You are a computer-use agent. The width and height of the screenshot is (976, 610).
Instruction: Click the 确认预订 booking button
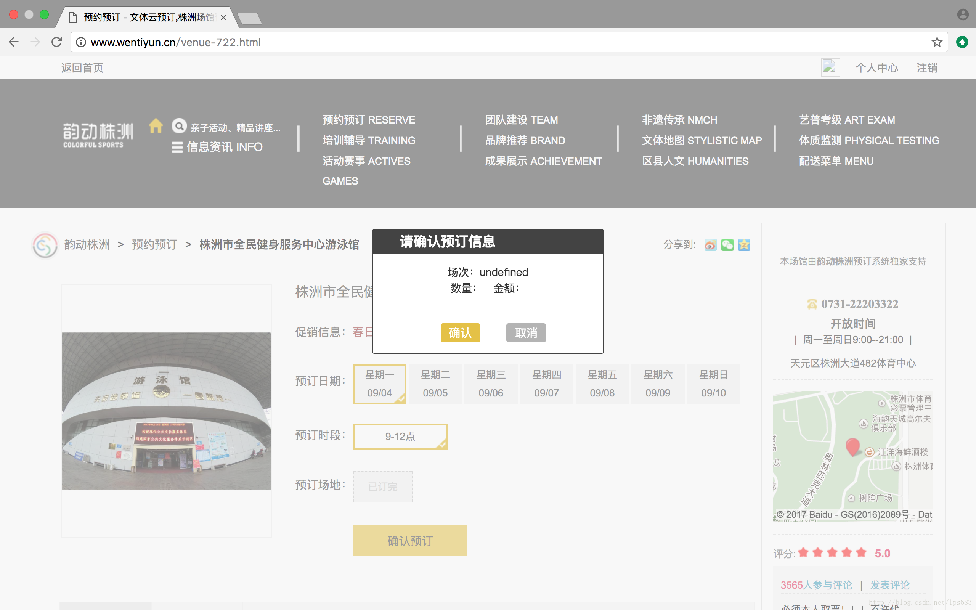410,541
